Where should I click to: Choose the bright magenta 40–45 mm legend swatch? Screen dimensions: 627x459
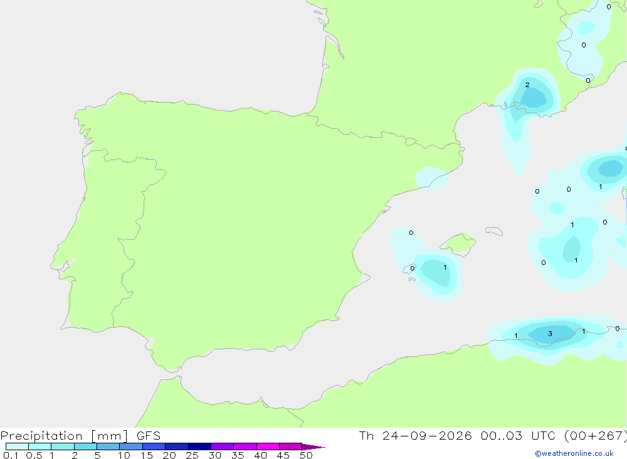coord(268,446)
